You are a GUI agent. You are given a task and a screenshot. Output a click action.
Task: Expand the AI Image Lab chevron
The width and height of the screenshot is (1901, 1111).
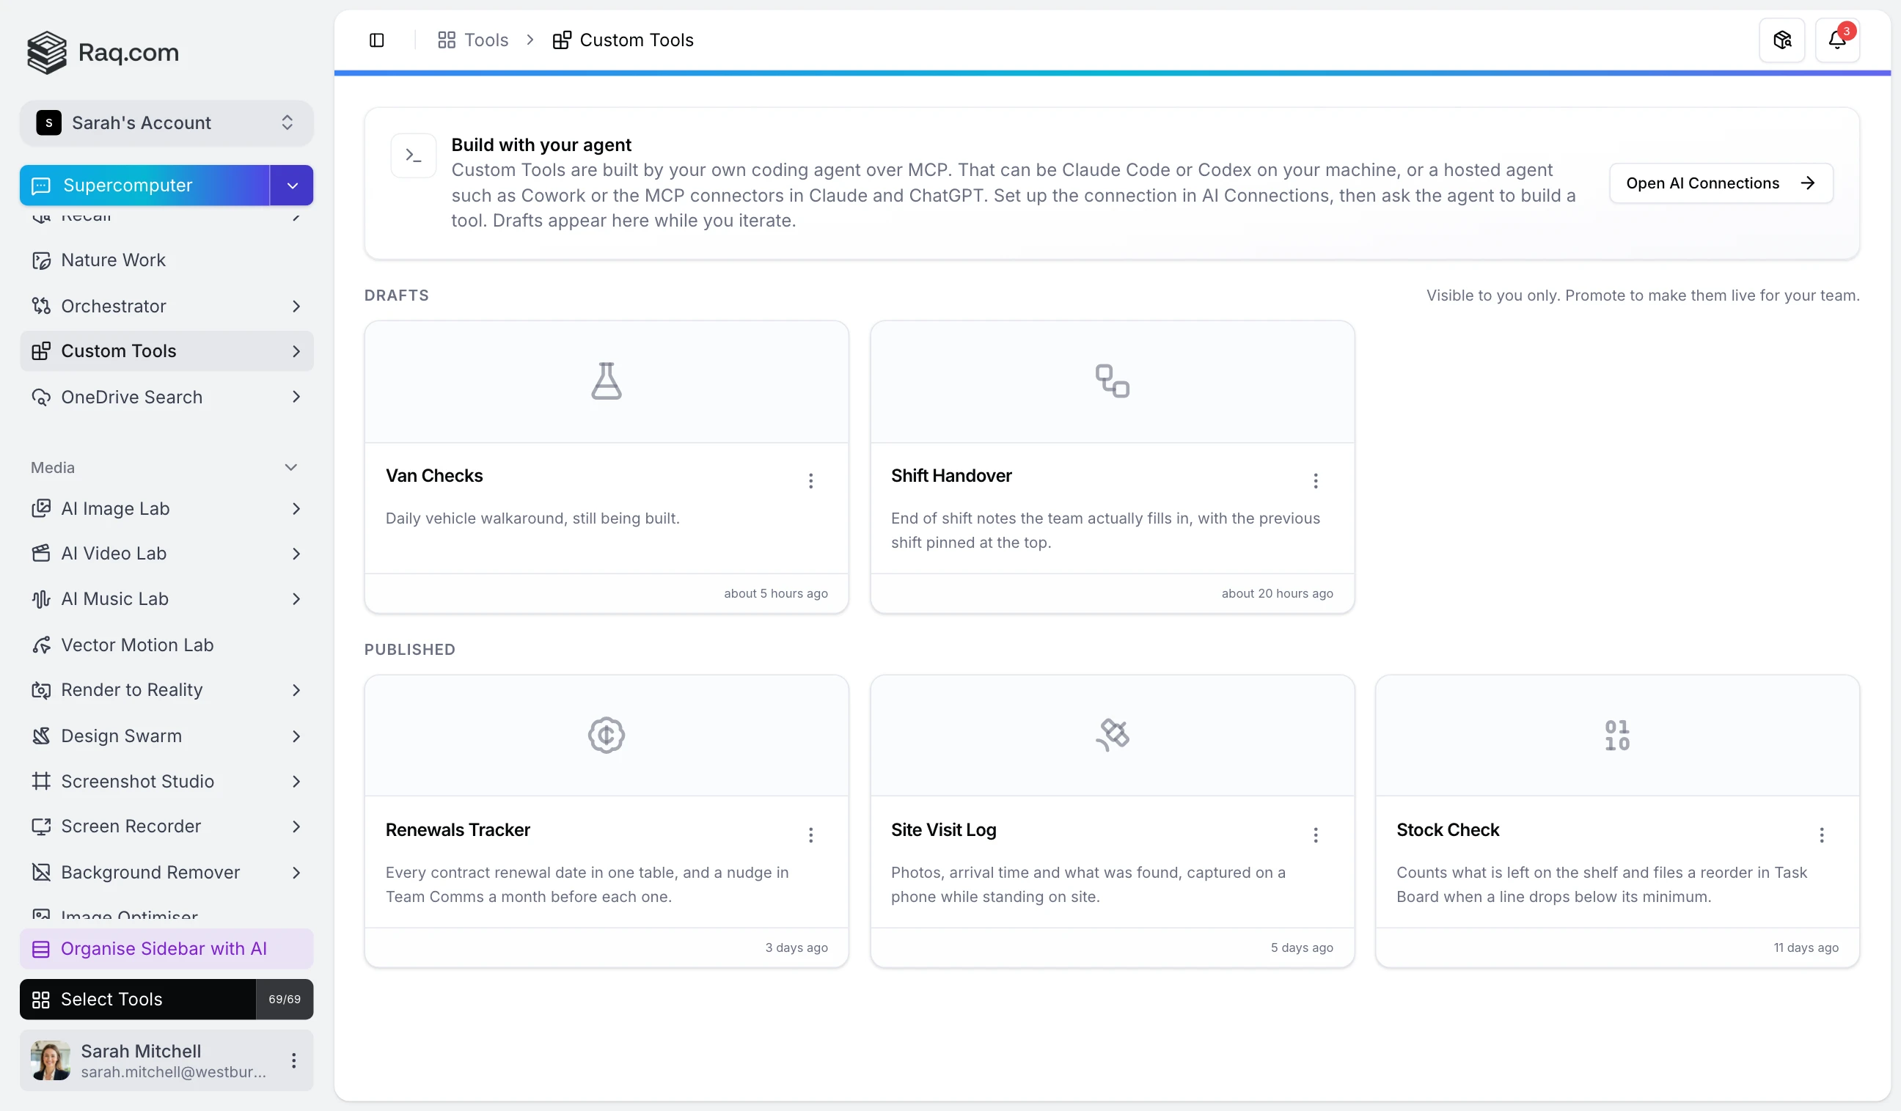[296, 508]
